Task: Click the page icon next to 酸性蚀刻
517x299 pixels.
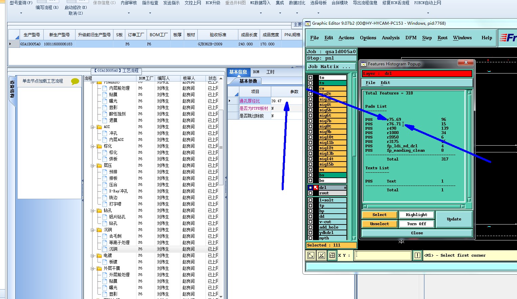Action: pos(105,114)
